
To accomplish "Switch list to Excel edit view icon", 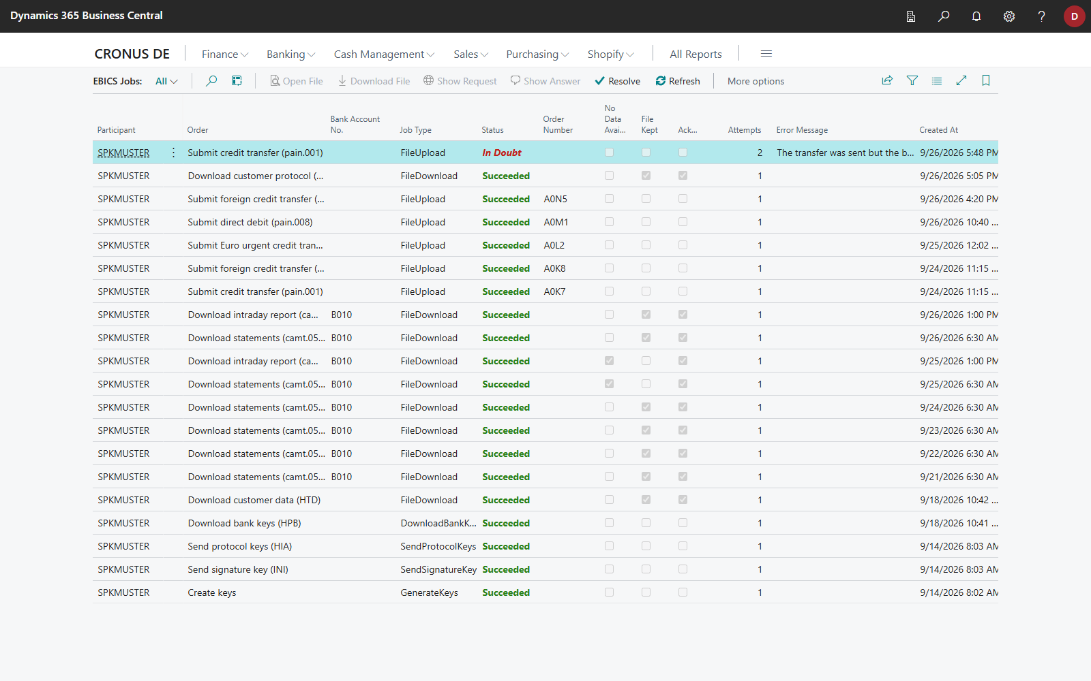I will (237, 81).
